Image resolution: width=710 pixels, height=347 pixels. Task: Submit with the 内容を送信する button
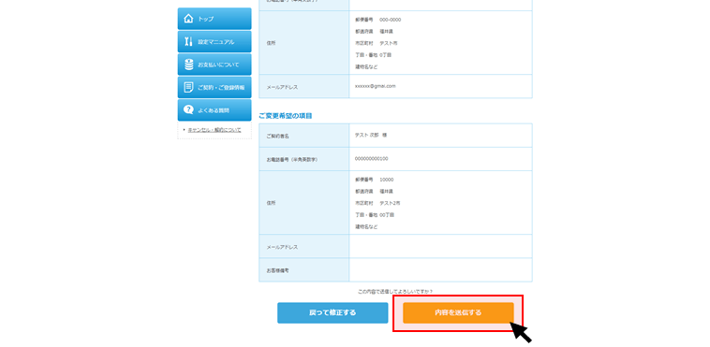458,312
